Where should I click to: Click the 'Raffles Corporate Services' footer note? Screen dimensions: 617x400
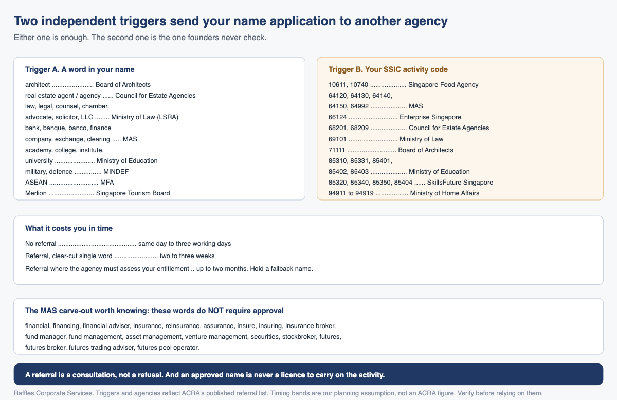click(278, 393)
